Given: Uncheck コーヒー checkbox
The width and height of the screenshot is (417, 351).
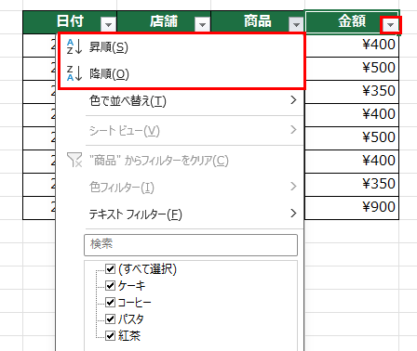Looking at the screenshot, I should (110, 302).
